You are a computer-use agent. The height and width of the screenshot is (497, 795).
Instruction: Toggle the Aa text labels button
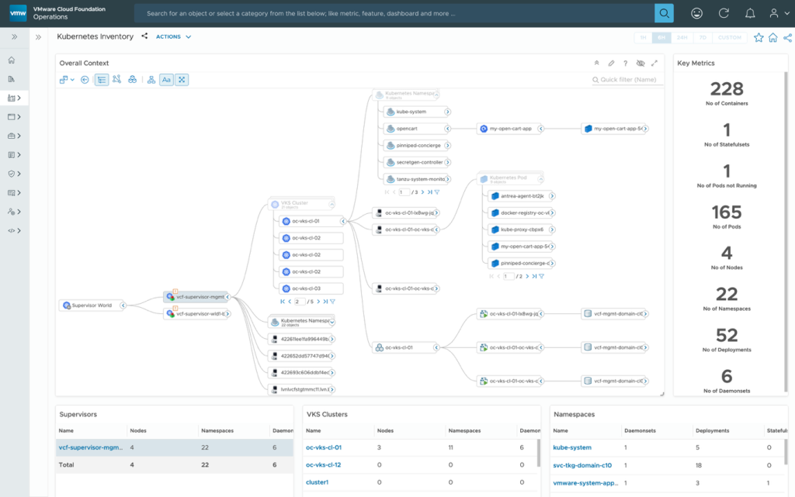point(166,79)
